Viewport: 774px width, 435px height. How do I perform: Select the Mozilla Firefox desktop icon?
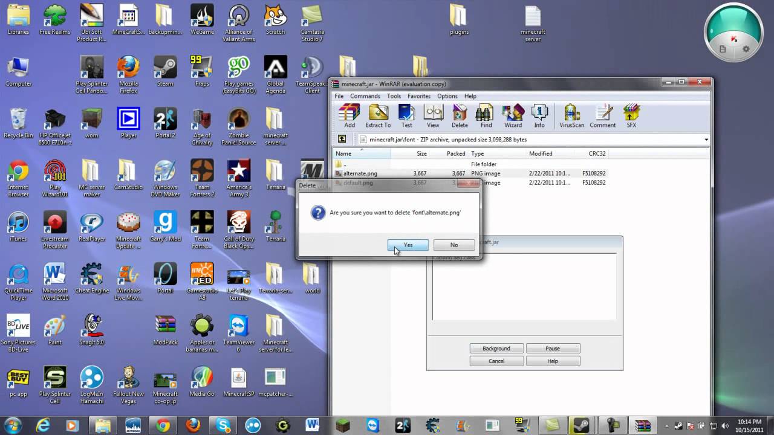pyautogui.click(x=128, y=75)
